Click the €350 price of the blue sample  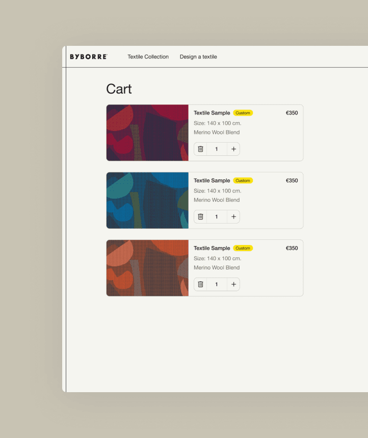pos(292,180)
